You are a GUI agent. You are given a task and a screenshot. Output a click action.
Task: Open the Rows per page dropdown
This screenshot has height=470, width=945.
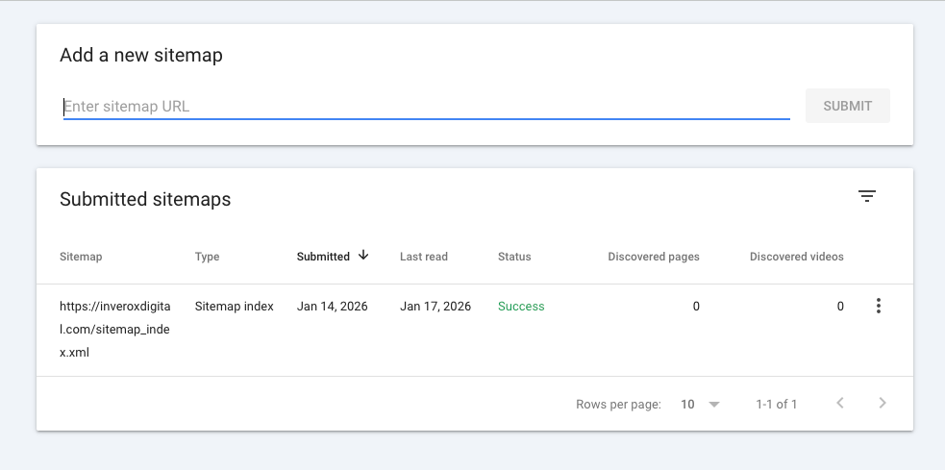(700, 405)
